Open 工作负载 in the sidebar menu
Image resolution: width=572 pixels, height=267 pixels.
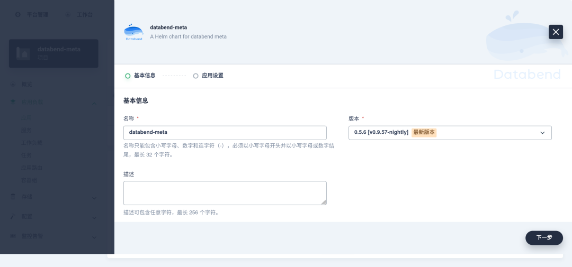32,143
